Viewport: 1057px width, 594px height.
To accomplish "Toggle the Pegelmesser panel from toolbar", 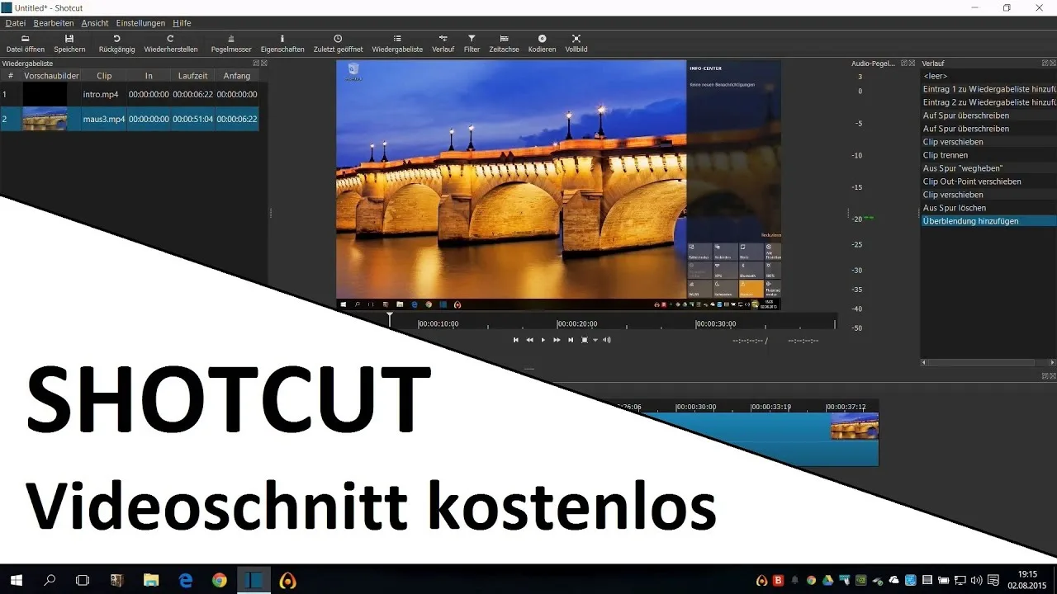I will coord(231,43).
